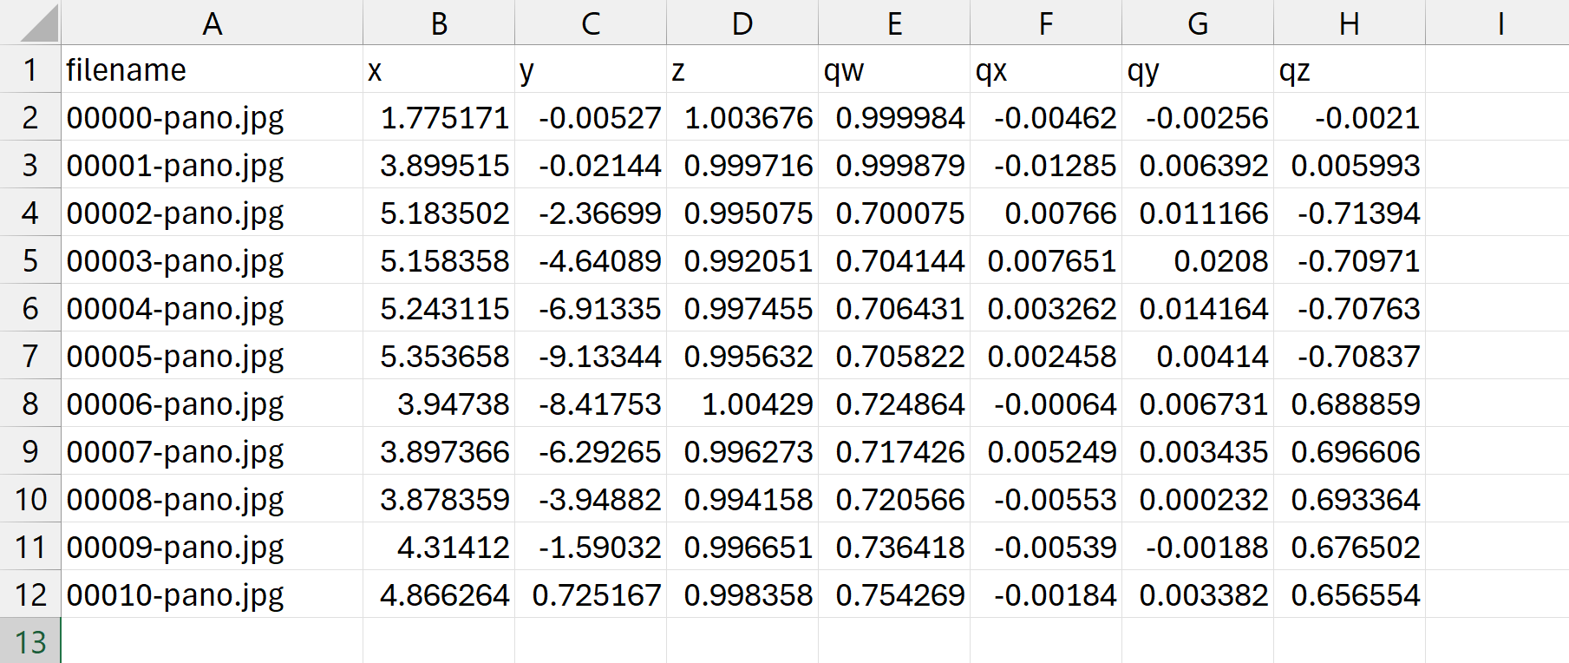Viewport: 1569px width, 663px height.
Task: Select column G header
Action: pos(1198,22)
